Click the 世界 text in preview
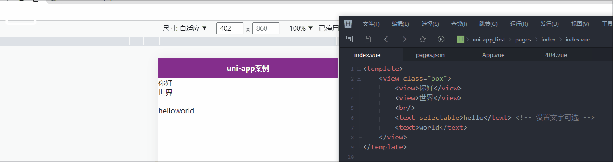The height and width of the screenshot is (162, 613). 165,93
